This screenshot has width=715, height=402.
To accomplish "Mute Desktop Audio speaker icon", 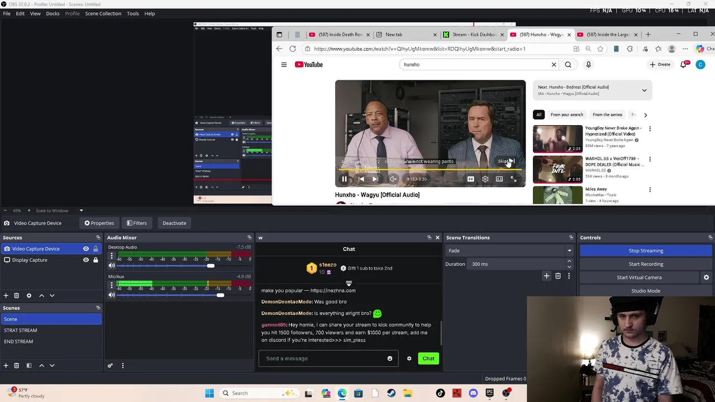I will click(x=112, y=266).
